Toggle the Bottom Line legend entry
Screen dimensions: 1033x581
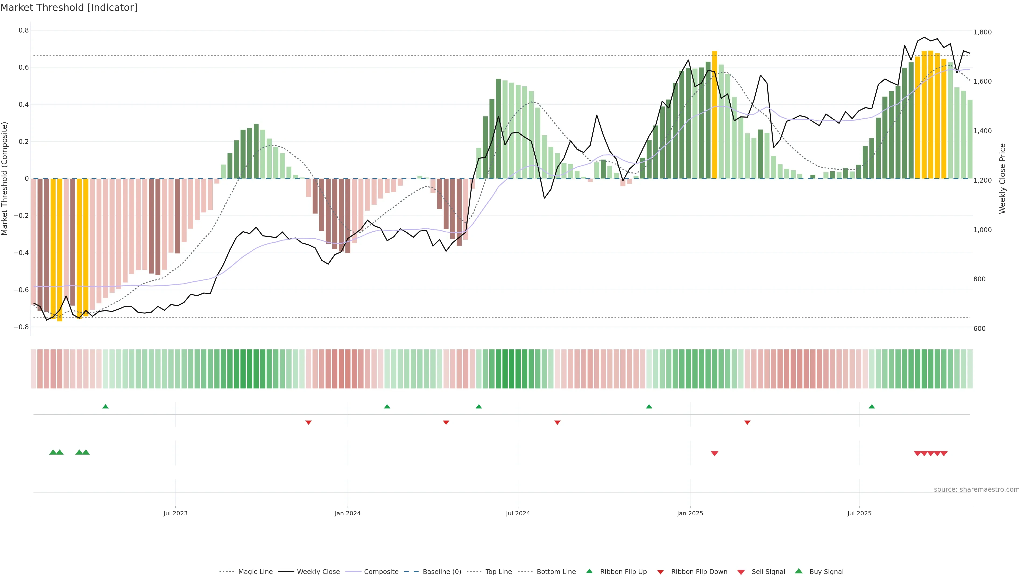[x=556, y=572]
